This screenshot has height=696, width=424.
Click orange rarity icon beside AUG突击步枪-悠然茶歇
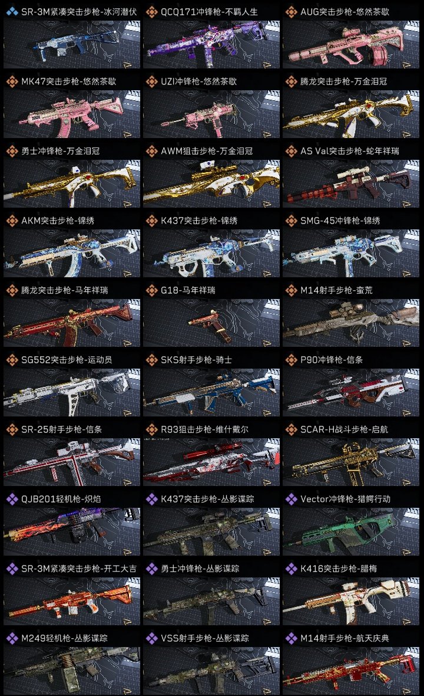tap(291, 12)
